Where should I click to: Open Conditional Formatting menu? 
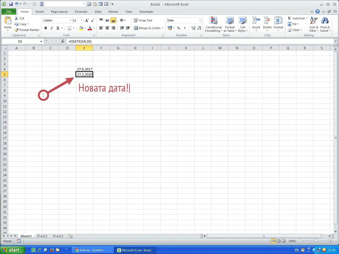point(213,24)
